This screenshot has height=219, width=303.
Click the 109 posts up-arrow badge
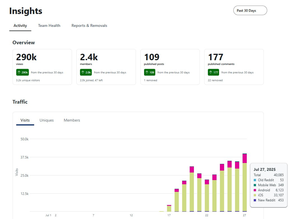point(150,72)
